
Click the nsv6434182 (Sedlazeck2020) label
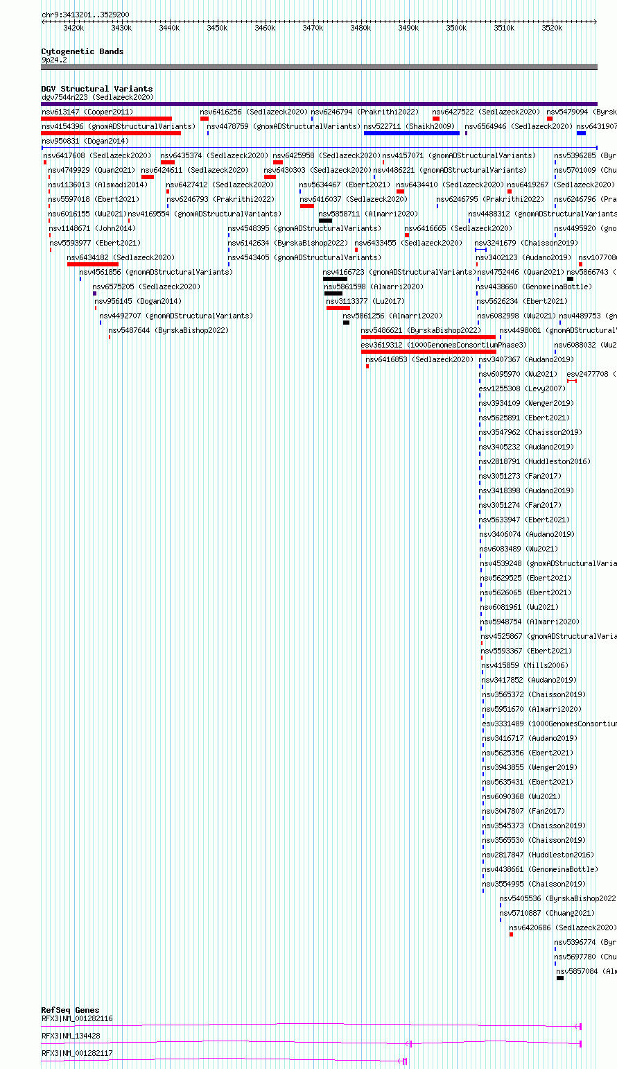click(121, 257)
